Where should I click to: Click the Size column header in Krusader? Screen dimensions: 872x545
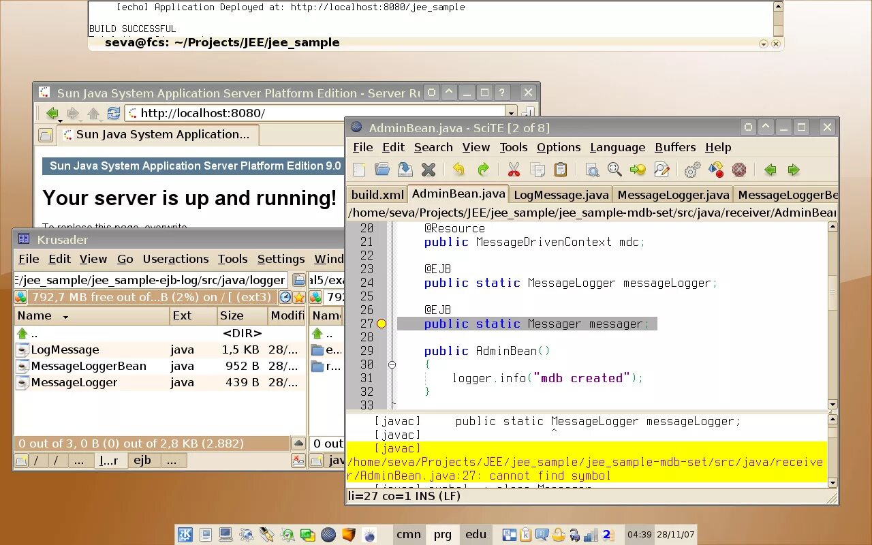[242, 315]
